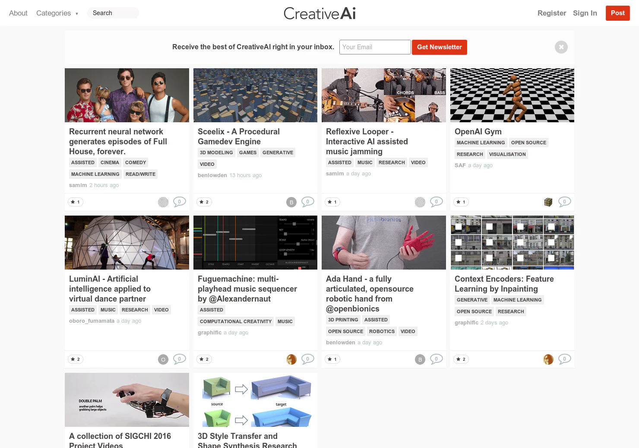The height and width of the screenshot is (448, 639).
Task: Open Ada Hand opensource robotic hand title
Action: [370, 294]
